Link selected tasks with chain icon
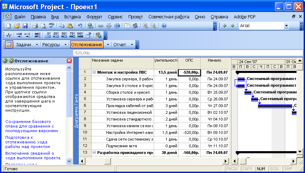The height and width of the screenshot is (173, 305). [x=100, y=26]
